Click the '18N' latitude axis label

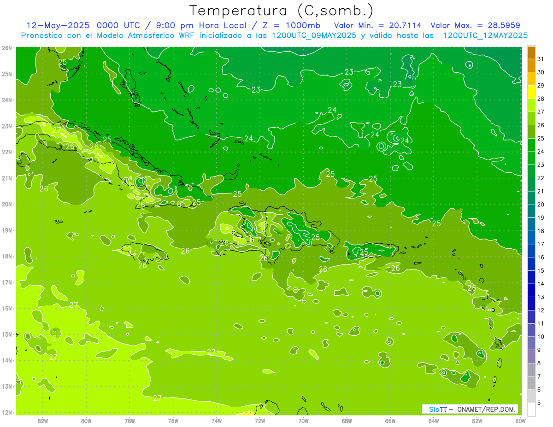click(7, 256)
